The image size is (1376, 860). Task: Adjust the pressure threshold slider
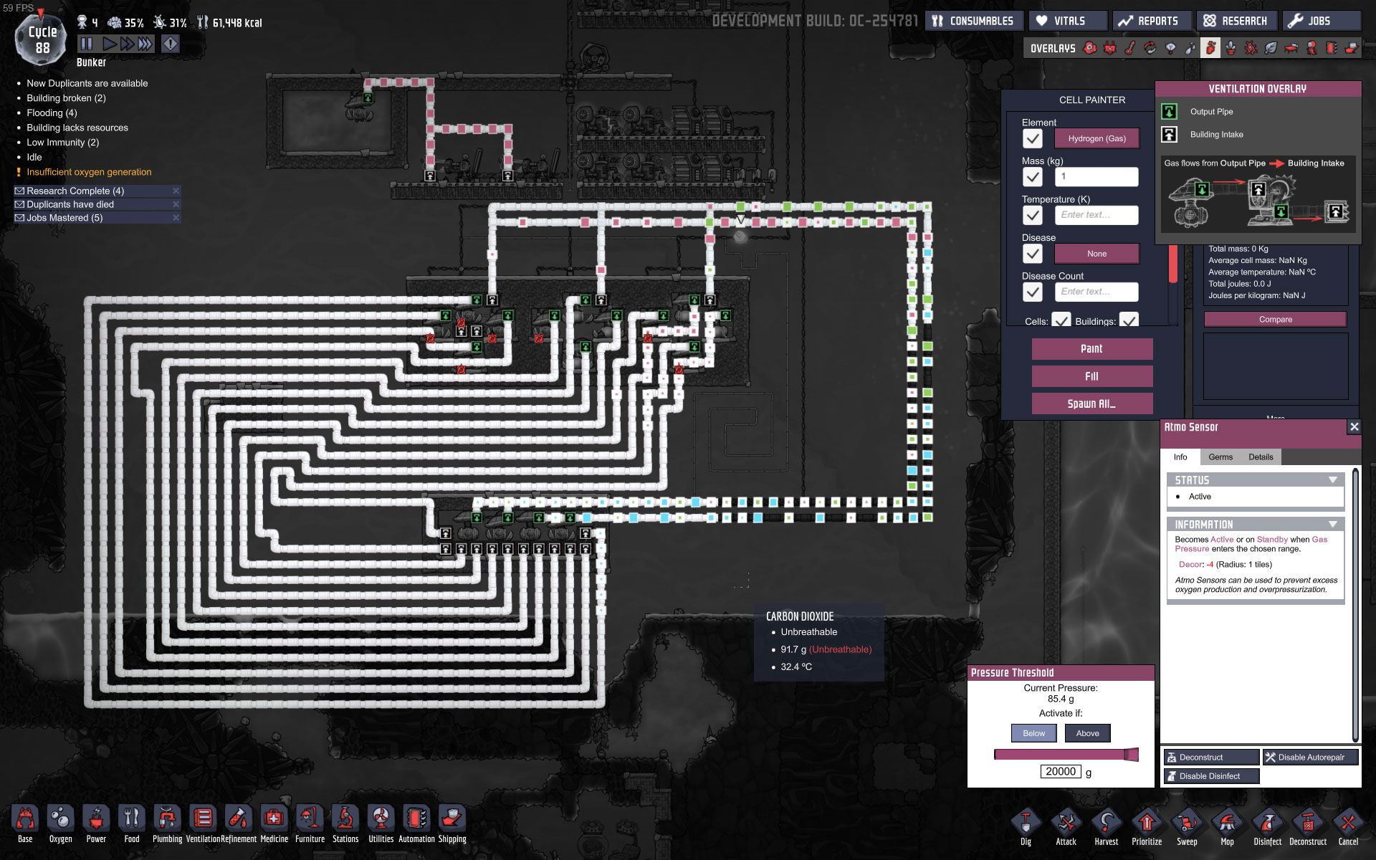point(1131,755)
